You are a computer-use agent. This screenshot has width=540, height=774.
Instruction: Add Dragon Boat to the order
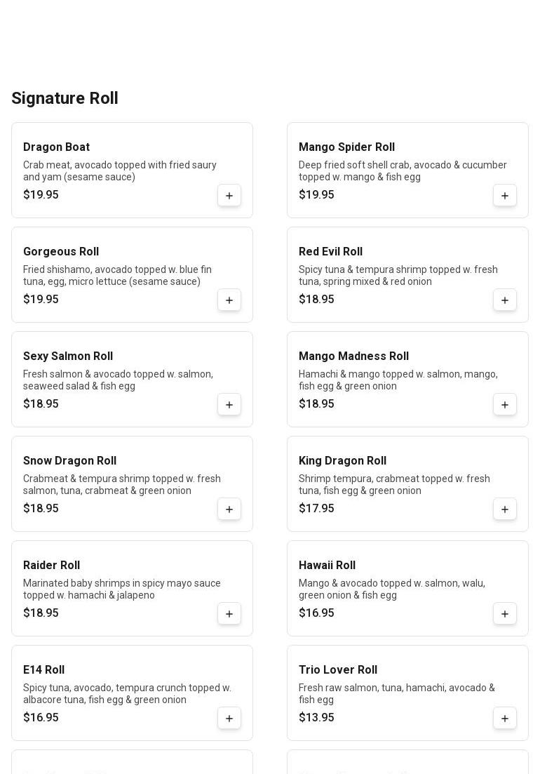click(229, 195)
